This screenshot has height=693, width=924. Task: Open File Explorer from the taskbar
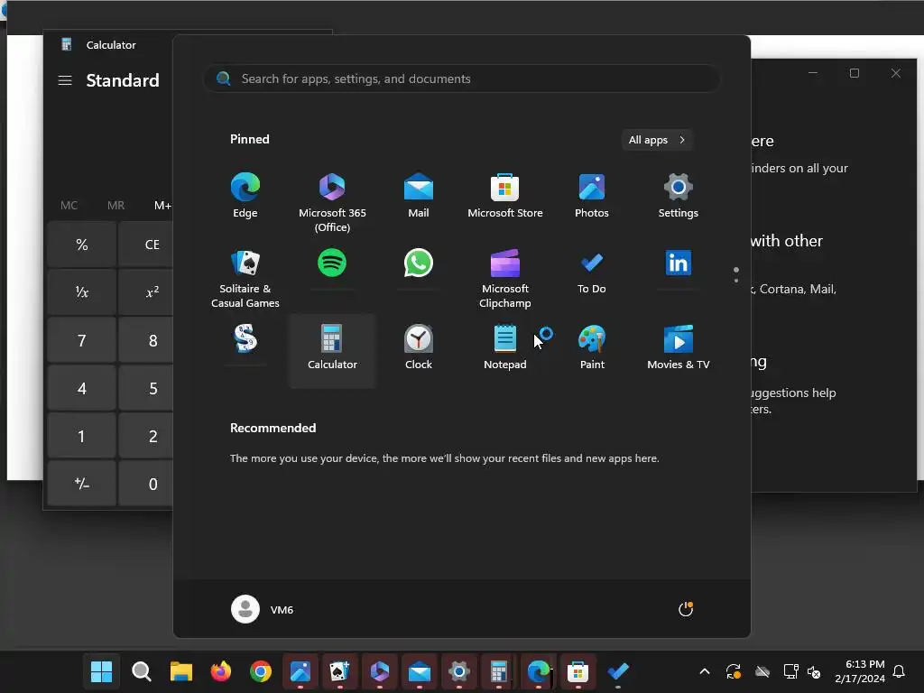pyautogui.click(x=181, y=671)
